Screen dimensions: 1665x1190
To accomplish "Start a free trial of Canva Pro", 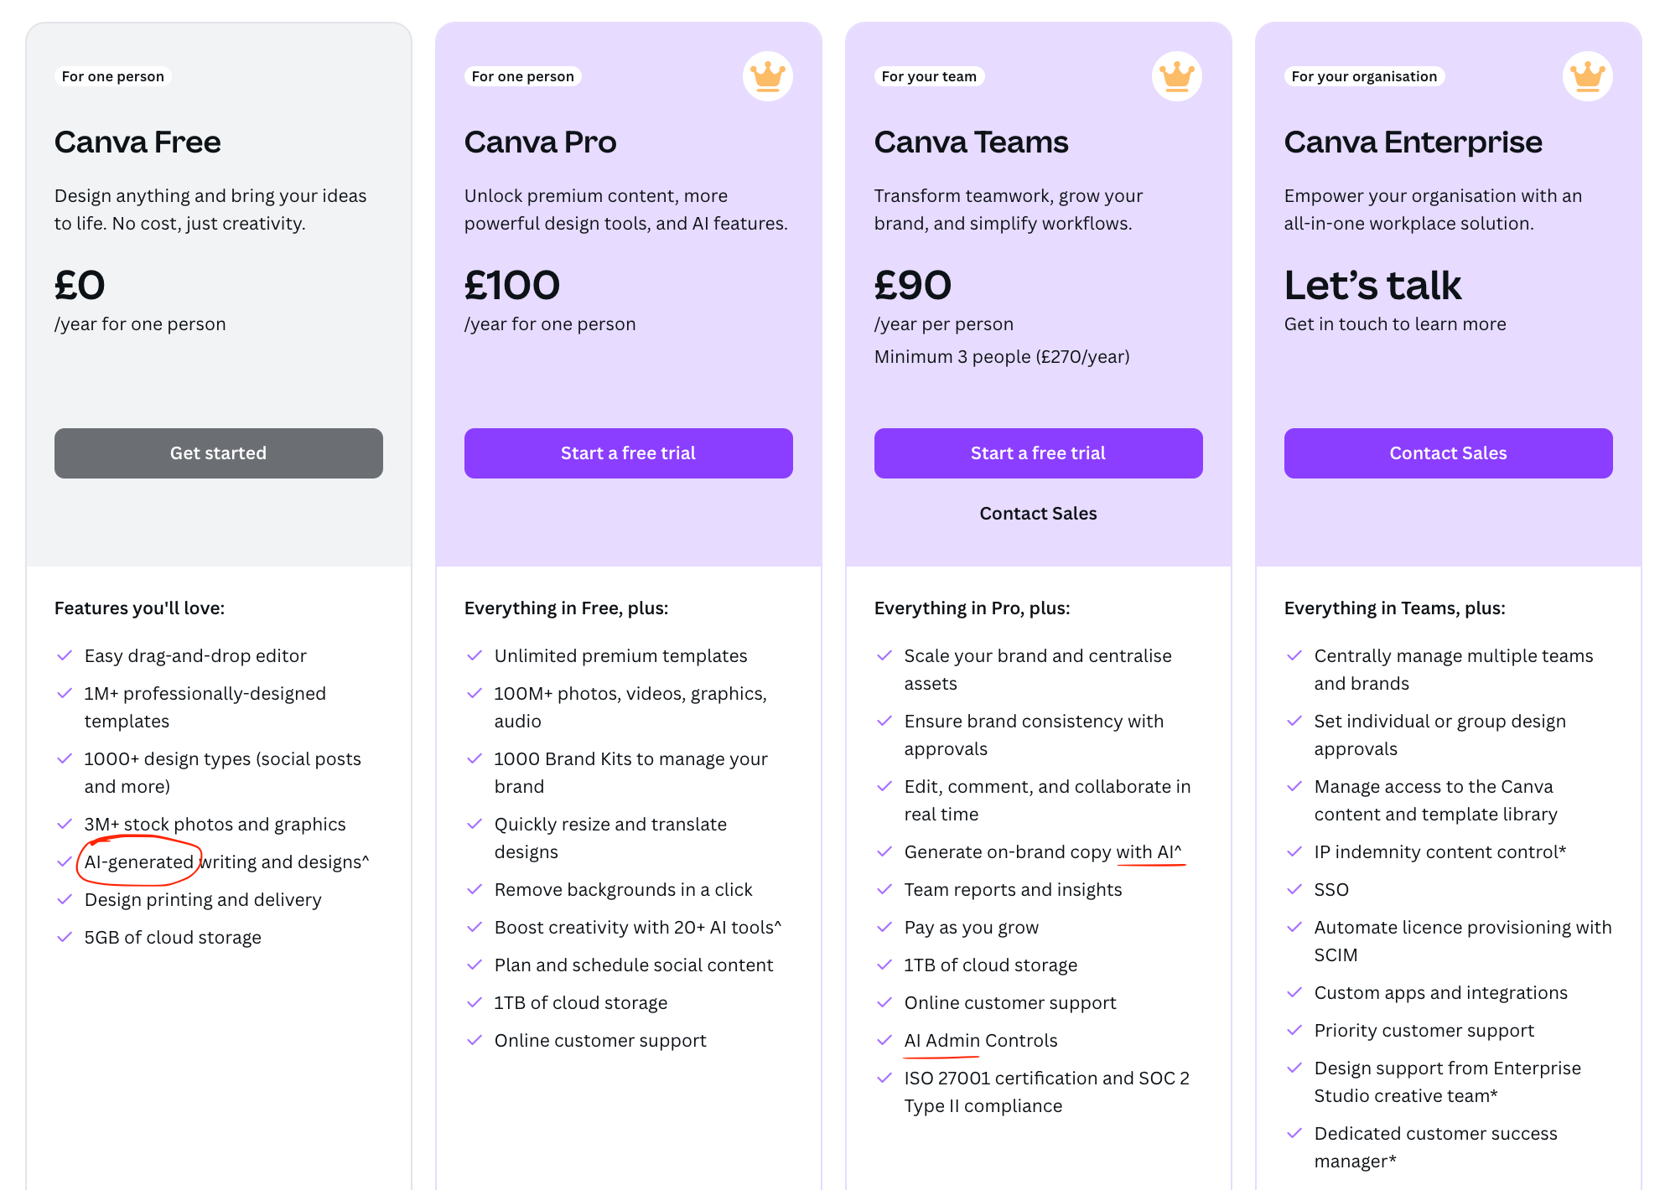I will 629,453.
